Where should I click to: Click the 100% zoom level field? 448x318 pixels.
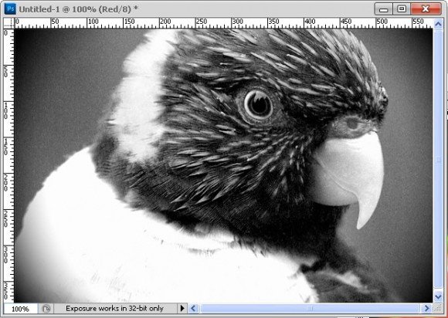20,309
